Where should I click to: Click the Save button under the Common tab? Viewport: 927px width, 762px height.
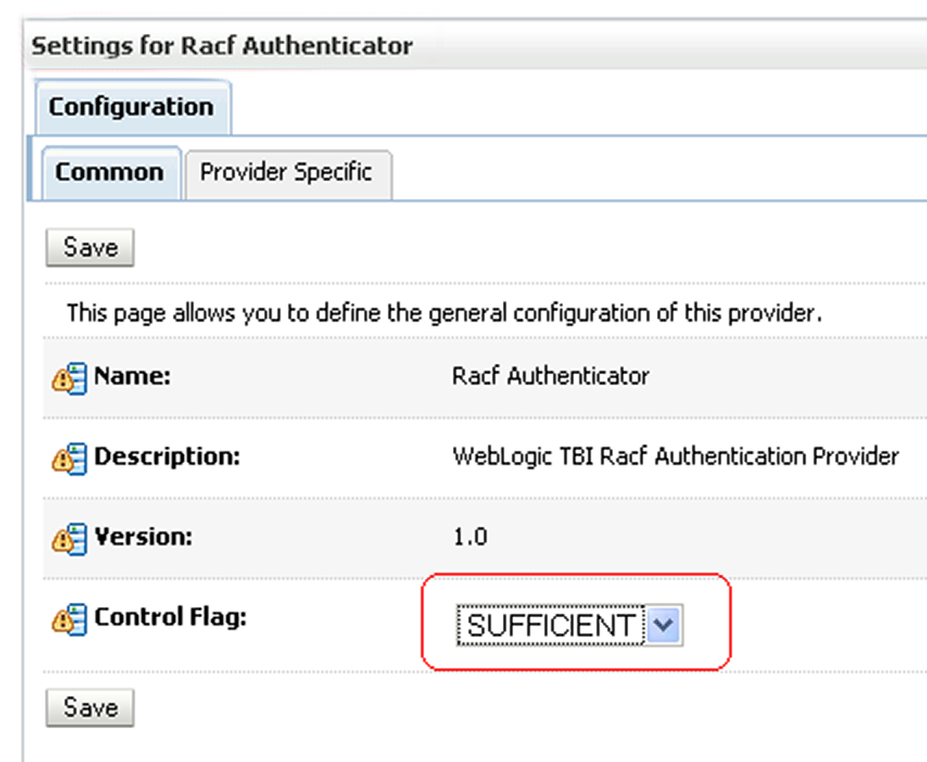pos(90,247)
